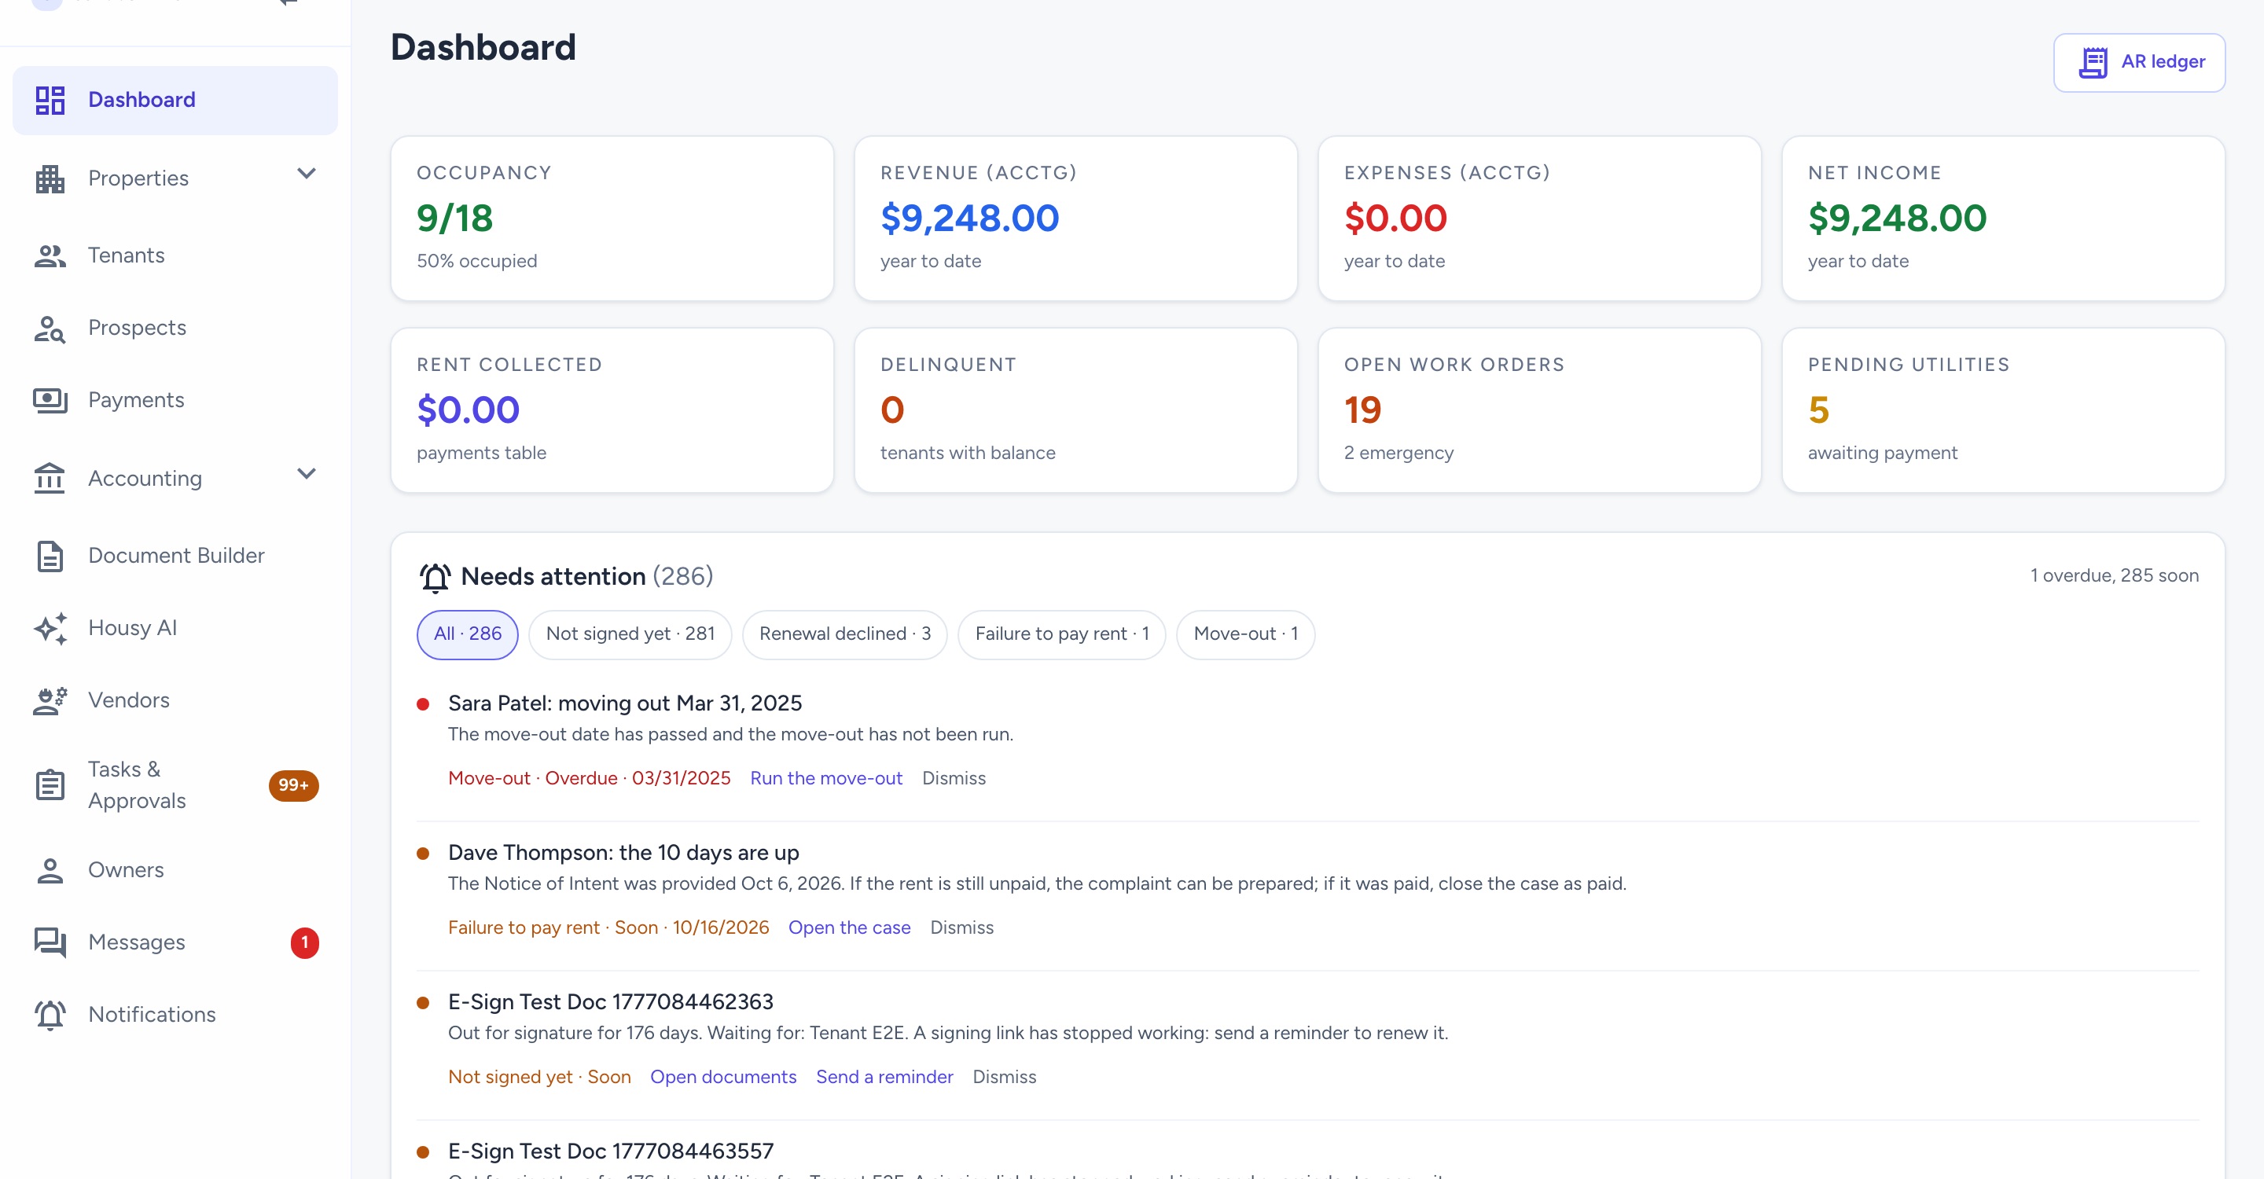Click the '1 overdue, 285 soon' summary text

[2115, 576]
